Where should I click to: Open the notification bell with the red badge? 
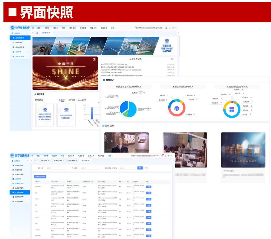(x=162, y=156)
